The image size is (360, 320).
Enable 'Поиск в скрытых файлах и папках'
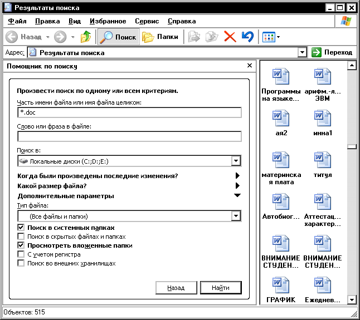21,237
